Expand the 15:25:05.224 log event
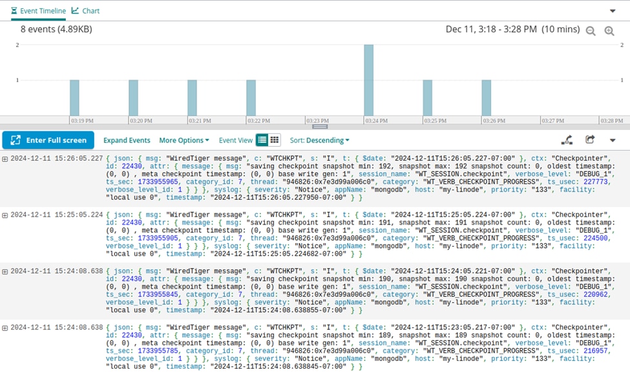This screenshot has width=630, height=372. [5, 215]
